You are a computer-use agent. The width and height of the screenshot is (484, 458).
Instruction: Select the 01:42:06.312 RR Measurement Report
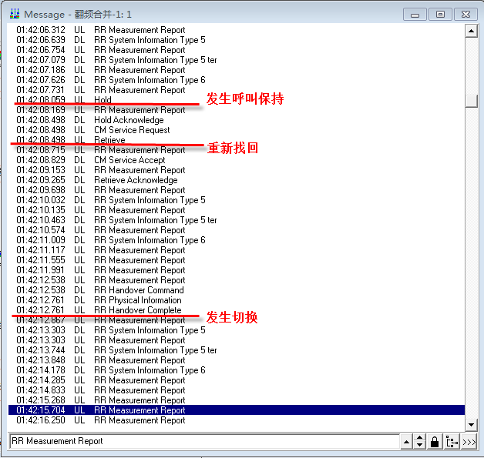pos(237,30)
